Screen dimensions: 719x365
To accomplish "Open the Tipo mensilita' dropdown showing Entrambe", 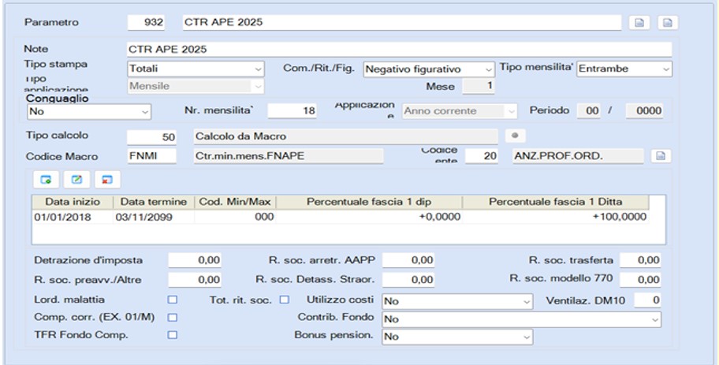I will pyautogui.click(x=624, y=69).
